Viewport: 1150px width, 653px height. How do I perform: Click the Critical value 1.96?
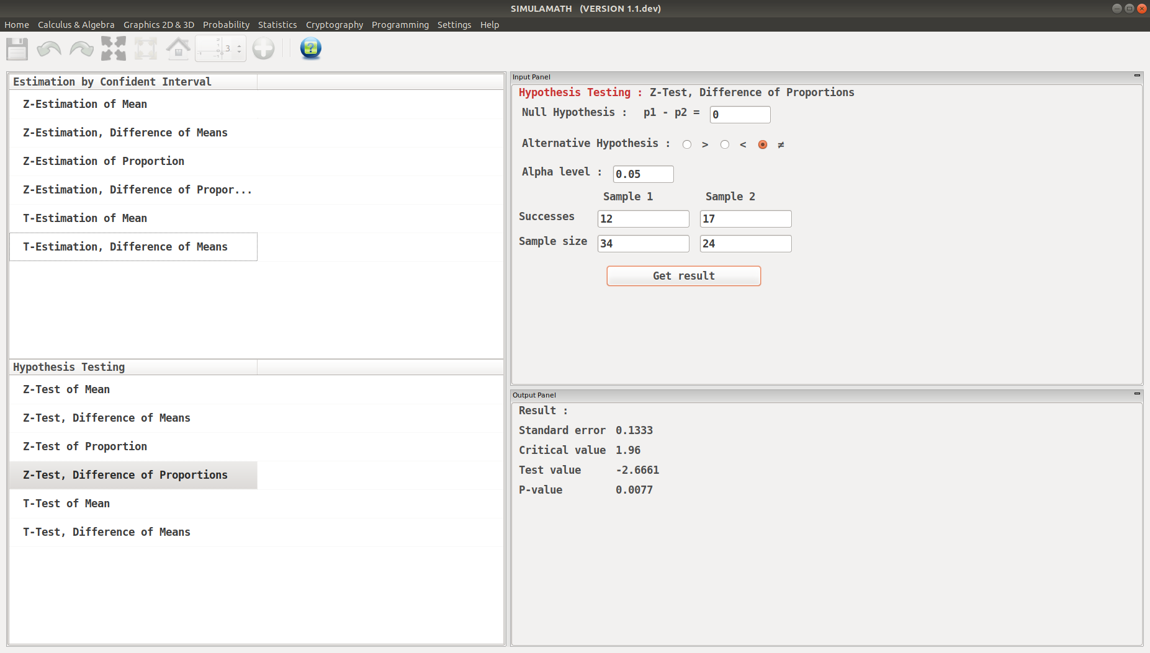(627, 450)
